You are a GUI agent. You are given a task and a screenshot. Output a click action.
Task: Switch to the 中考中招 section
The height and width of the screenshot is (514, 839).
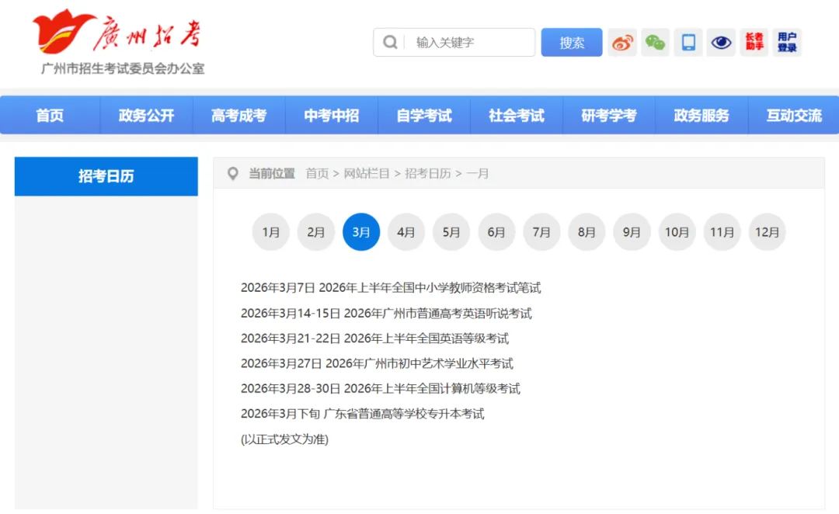tap(332, 115)
